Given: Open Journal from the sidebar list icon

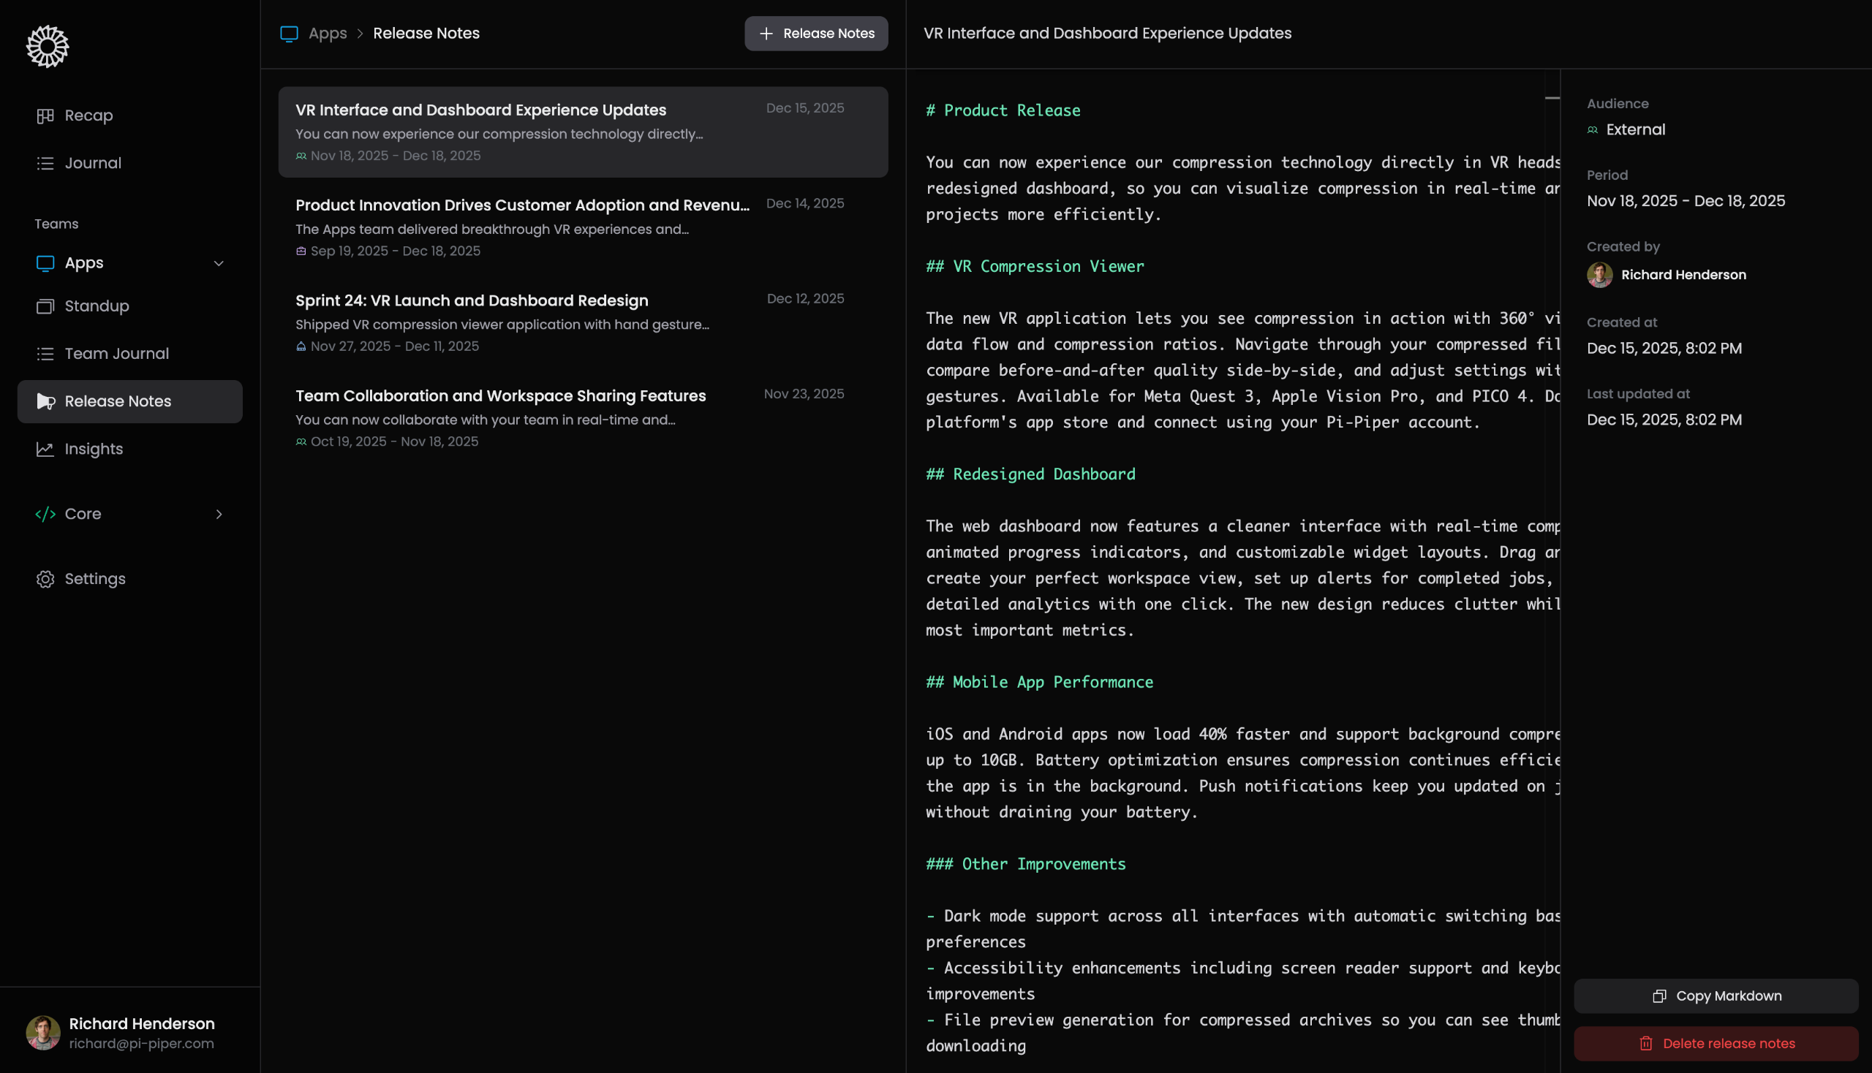Looking at the screenshot, I should (x=46, y=164).
